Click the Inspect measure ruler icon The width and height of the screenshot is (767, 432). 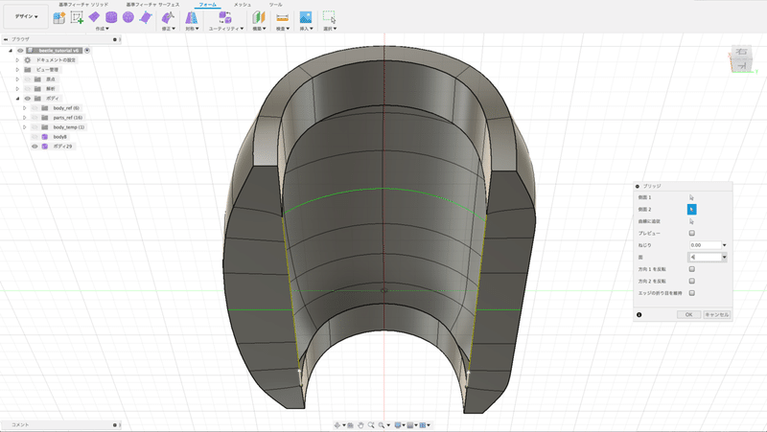282,17
